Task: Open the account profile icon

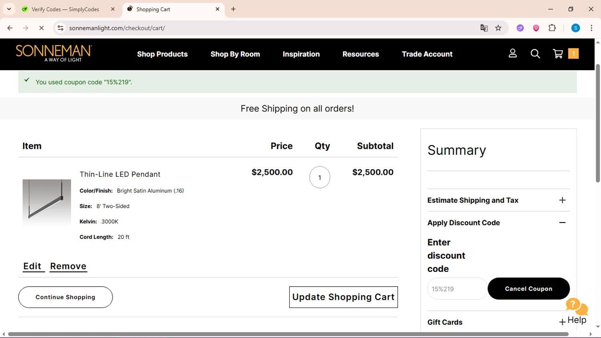Action: coord(512,53)
